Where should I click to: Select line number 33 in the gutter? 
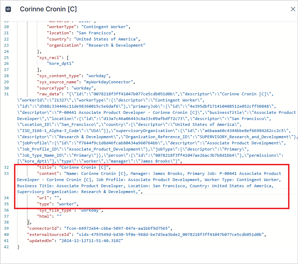6,173
